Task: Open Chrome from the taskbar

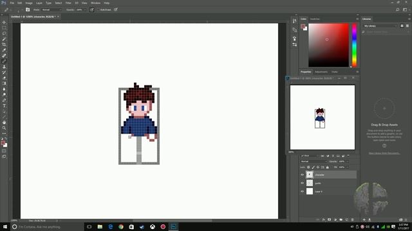Action: pos(121,227)
